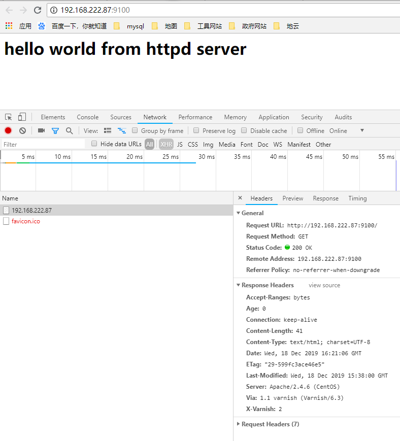The width and height of the screenshot is (400, 441).
Task: Open the Audits panel tab
Action: (x=343, y=117)
